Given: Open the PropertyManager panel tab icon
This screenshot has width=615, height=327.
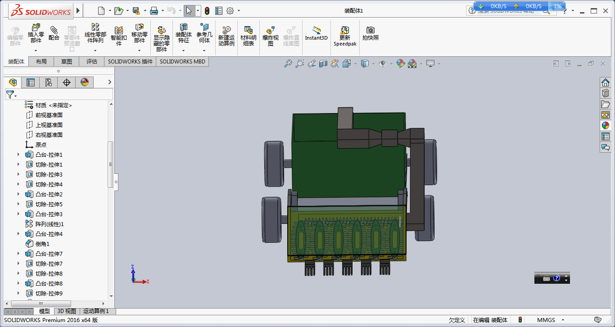Looking at the screenshot, I should coord(30,82).
